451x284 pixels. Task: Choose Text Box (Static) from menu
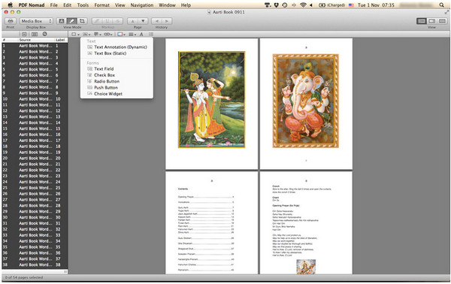tap(117, 53)
